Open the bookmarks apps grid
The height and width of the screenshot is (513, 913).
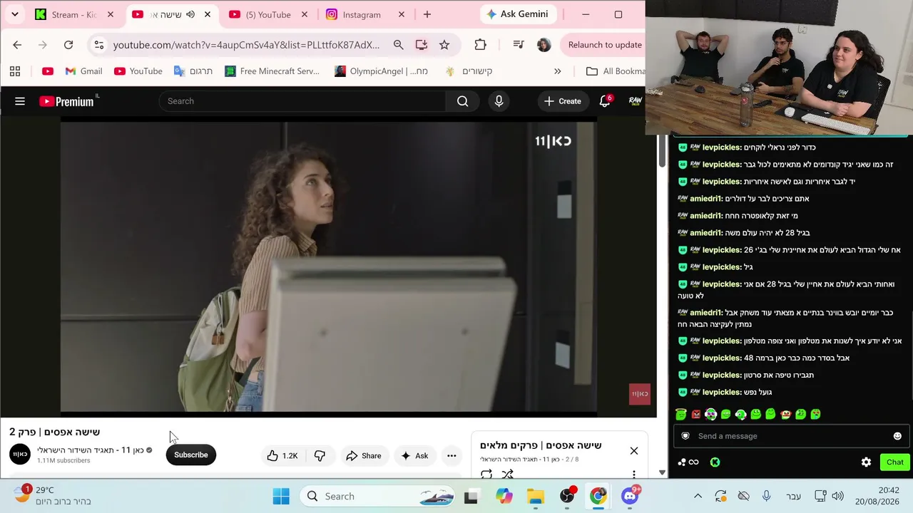(x=15, y=71)
